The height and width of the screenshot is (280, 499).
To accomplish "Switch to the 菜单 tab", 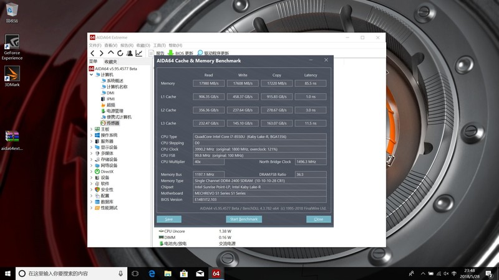I will click(93, 61).
